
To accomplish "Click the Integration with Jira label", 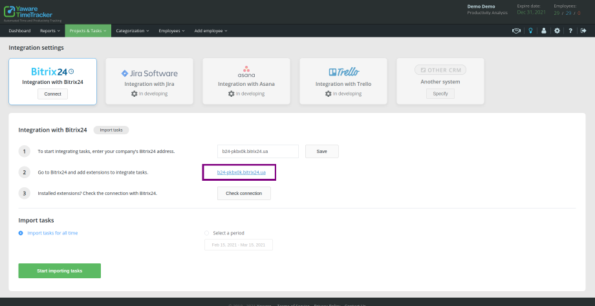I will coord(149,84).
